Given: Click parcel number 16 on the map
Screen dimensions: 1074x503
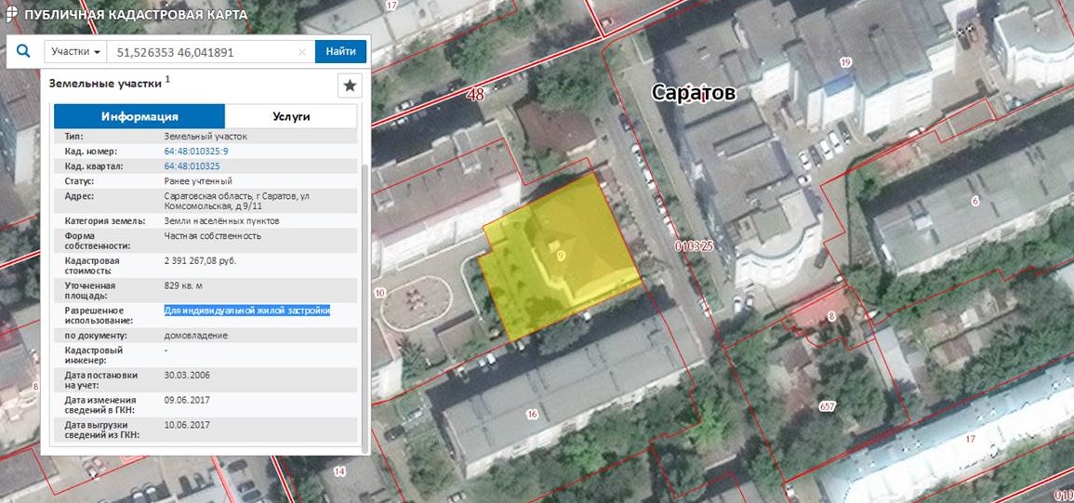Looking at the screenshot, I should pos(532,414).
